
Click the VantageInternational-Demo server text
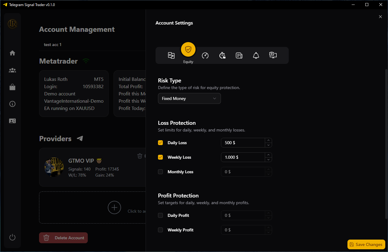click(x=74, y=101)
